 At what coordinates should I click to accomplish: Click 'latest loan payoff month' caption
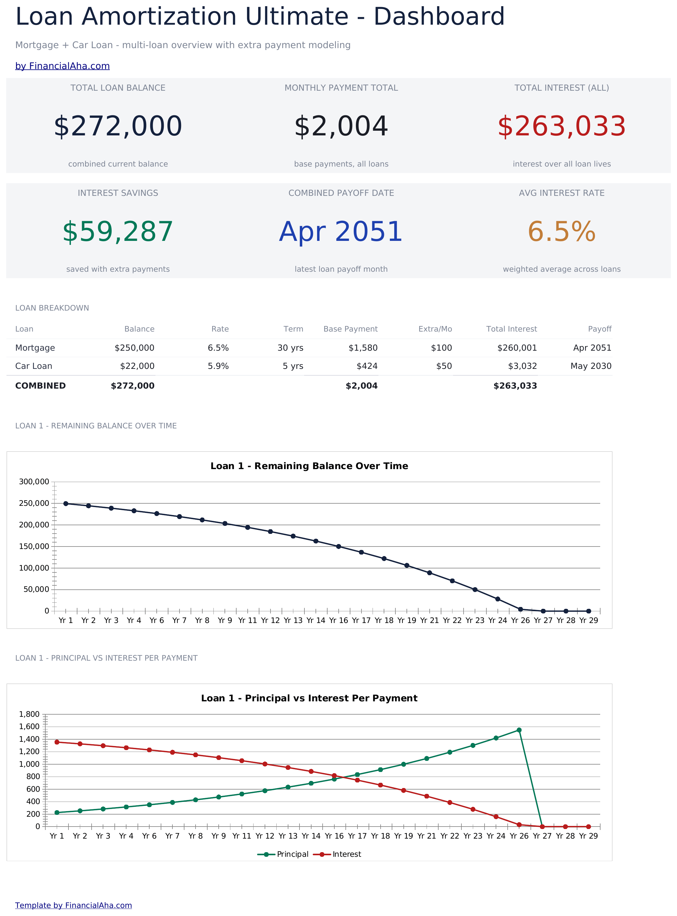tap(341, 269)
